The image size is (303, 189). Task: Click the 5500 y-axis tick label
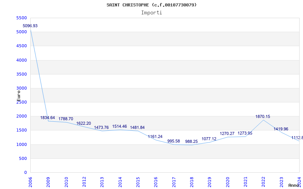pos(22,18)
